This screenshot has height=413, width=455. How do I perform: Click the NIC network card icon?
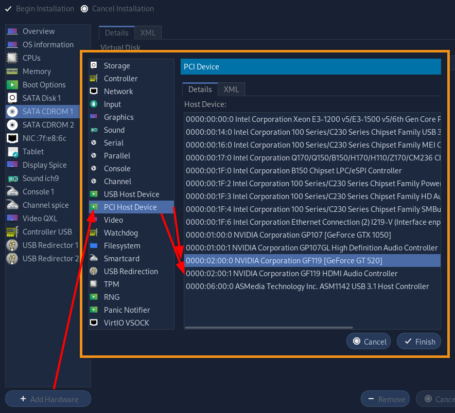12,138
